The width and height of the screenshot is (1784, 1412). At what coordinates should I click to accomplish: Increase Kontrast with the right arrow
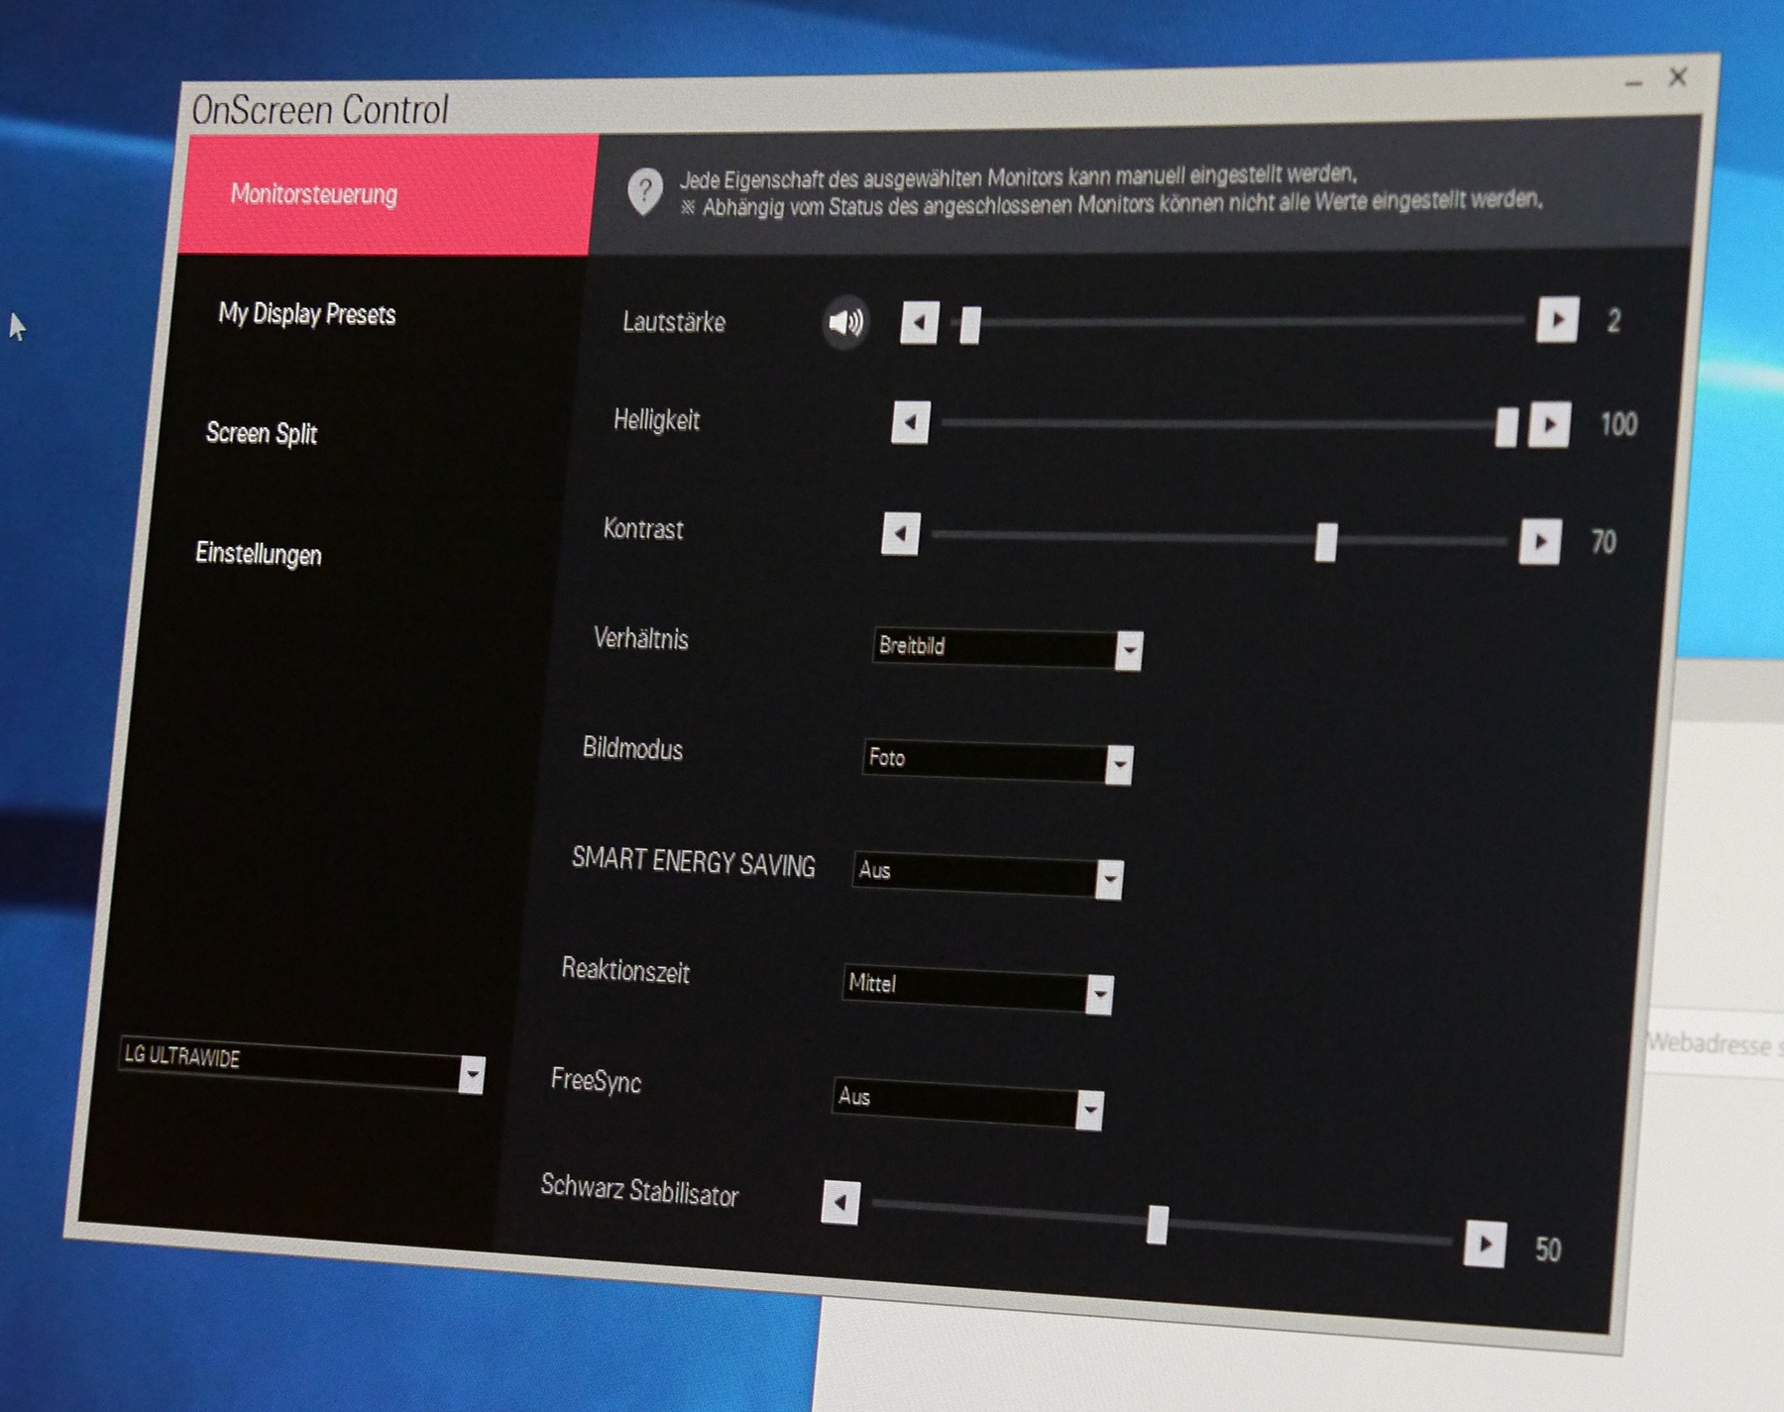[x=1540, y=541]
